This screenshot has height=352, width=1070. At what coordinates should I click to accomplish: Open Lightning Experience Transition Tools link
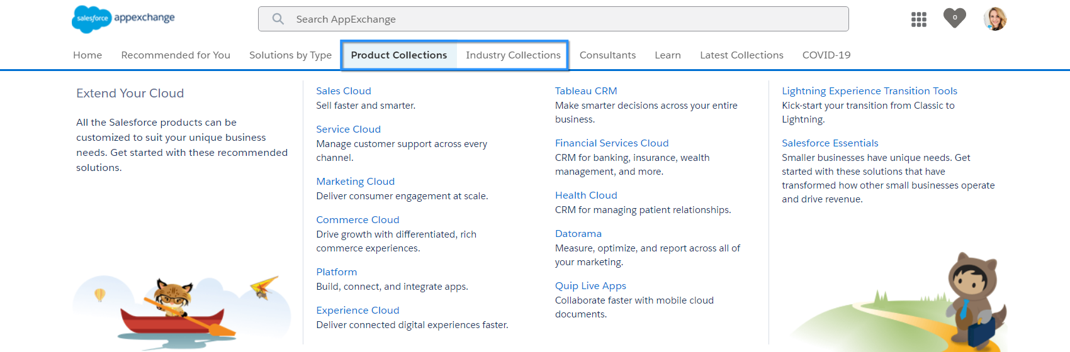click(869, 91)
